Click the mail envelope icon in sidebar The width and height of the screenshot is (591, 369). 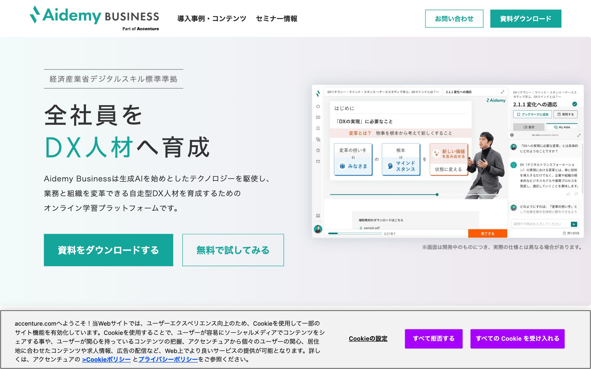(x=318, y=161)
